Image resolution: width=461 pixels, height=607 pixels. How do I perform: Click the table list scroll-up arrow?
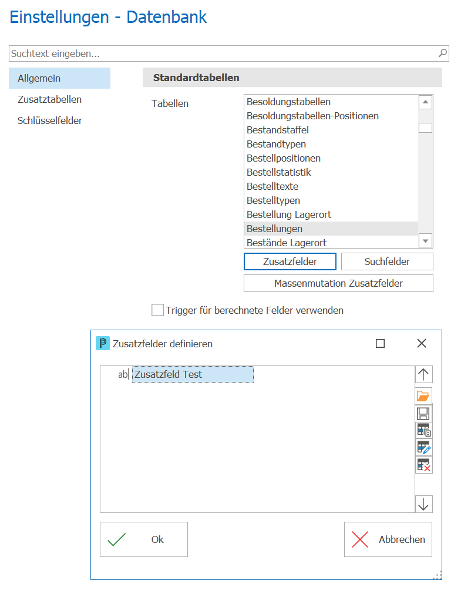point(425,102)
